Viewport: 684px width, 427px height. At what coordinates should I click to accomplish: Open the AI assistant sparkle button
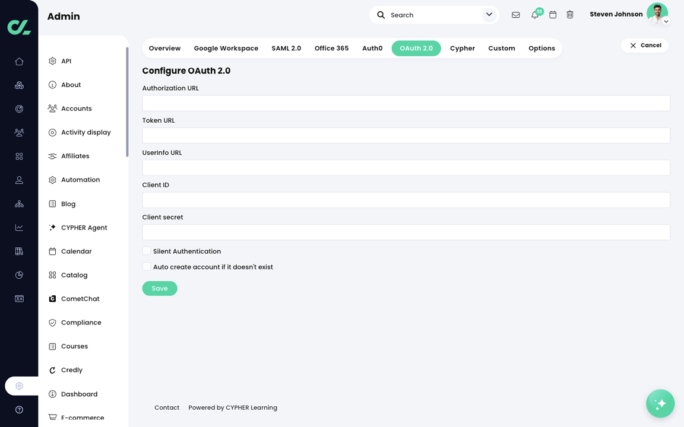point(660,403)
